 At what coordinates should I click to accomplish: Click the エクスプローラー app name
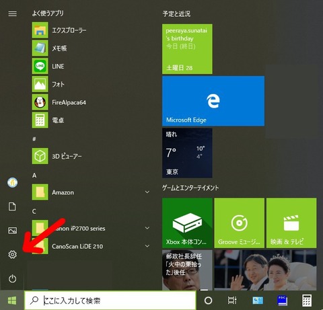(x=69, y=30)
